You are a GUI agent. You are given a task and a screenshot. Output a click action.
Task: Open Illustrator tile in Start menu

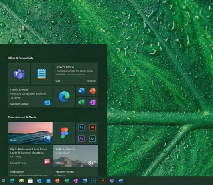(x=93, y=127)
